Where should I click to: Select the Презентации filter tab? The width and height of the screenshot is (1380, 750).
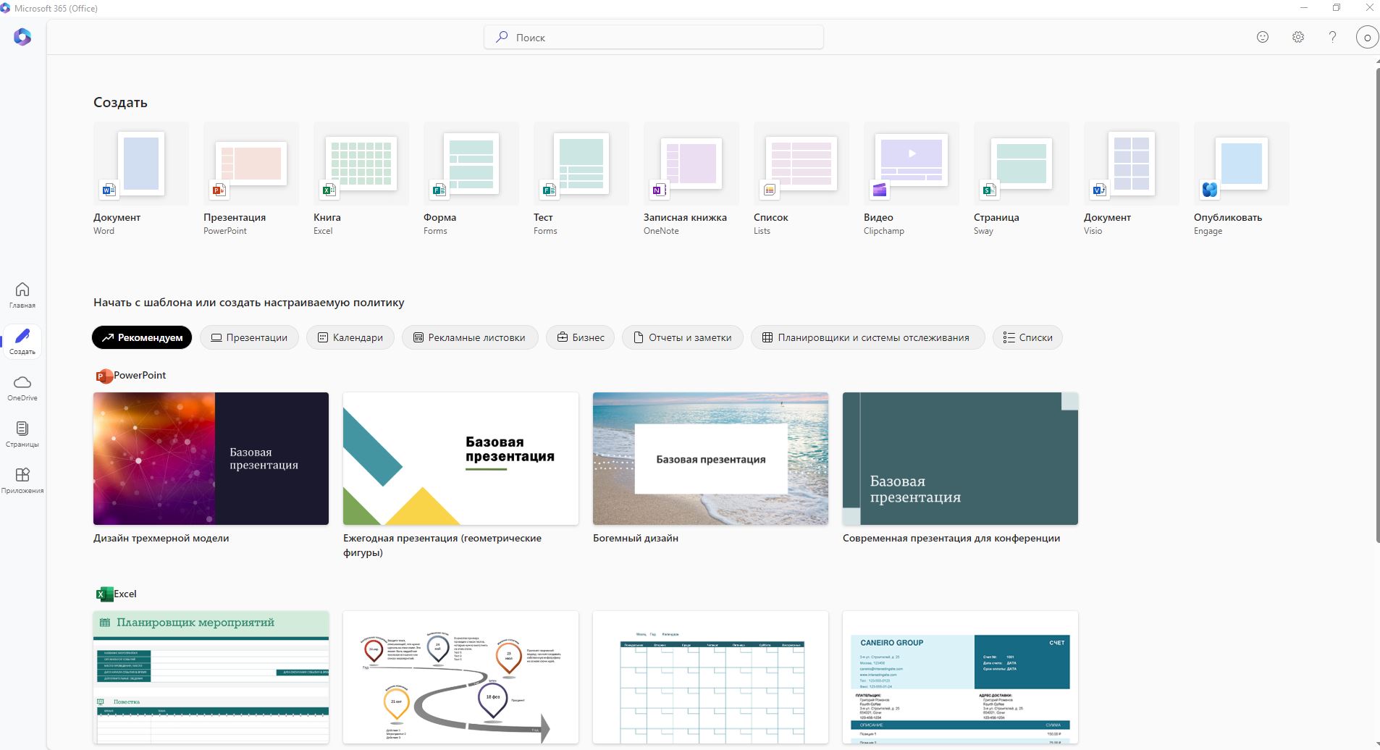click(x=249, y=337)
